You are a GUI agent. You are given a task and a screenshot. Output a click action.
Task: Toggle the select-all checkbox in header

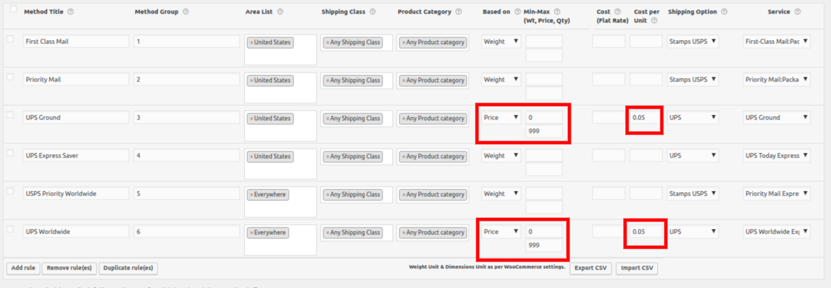tap(13, 10)
